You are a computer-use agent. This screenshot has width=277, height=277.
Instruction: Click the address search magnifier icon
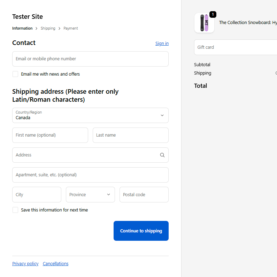[x=162, y=155]
